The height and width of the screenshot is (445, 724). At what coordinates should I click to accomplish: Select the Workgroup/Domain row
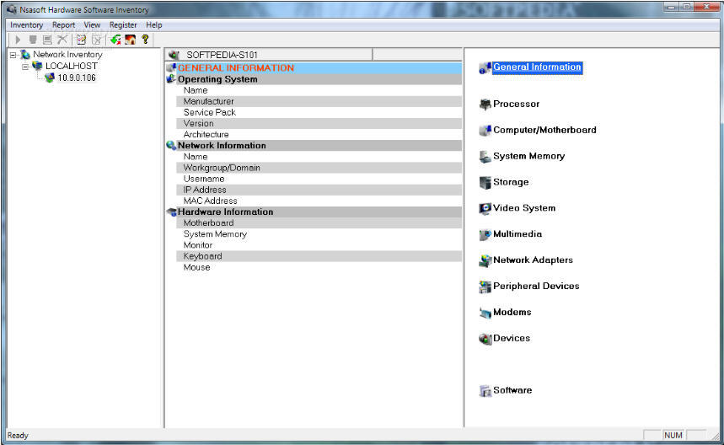click(x=319, y=168)
